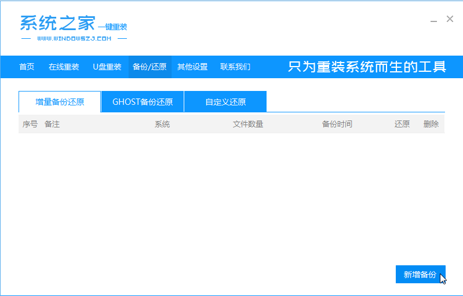Click the WWW.WINDOWSZJ.COM website text
463x296 pixels.
pyautogui.click(x=74, y=38)
